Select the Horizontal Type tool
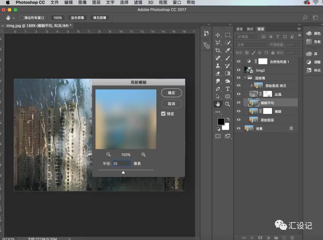The image size is (323, 240). click(x=228, y=88)
